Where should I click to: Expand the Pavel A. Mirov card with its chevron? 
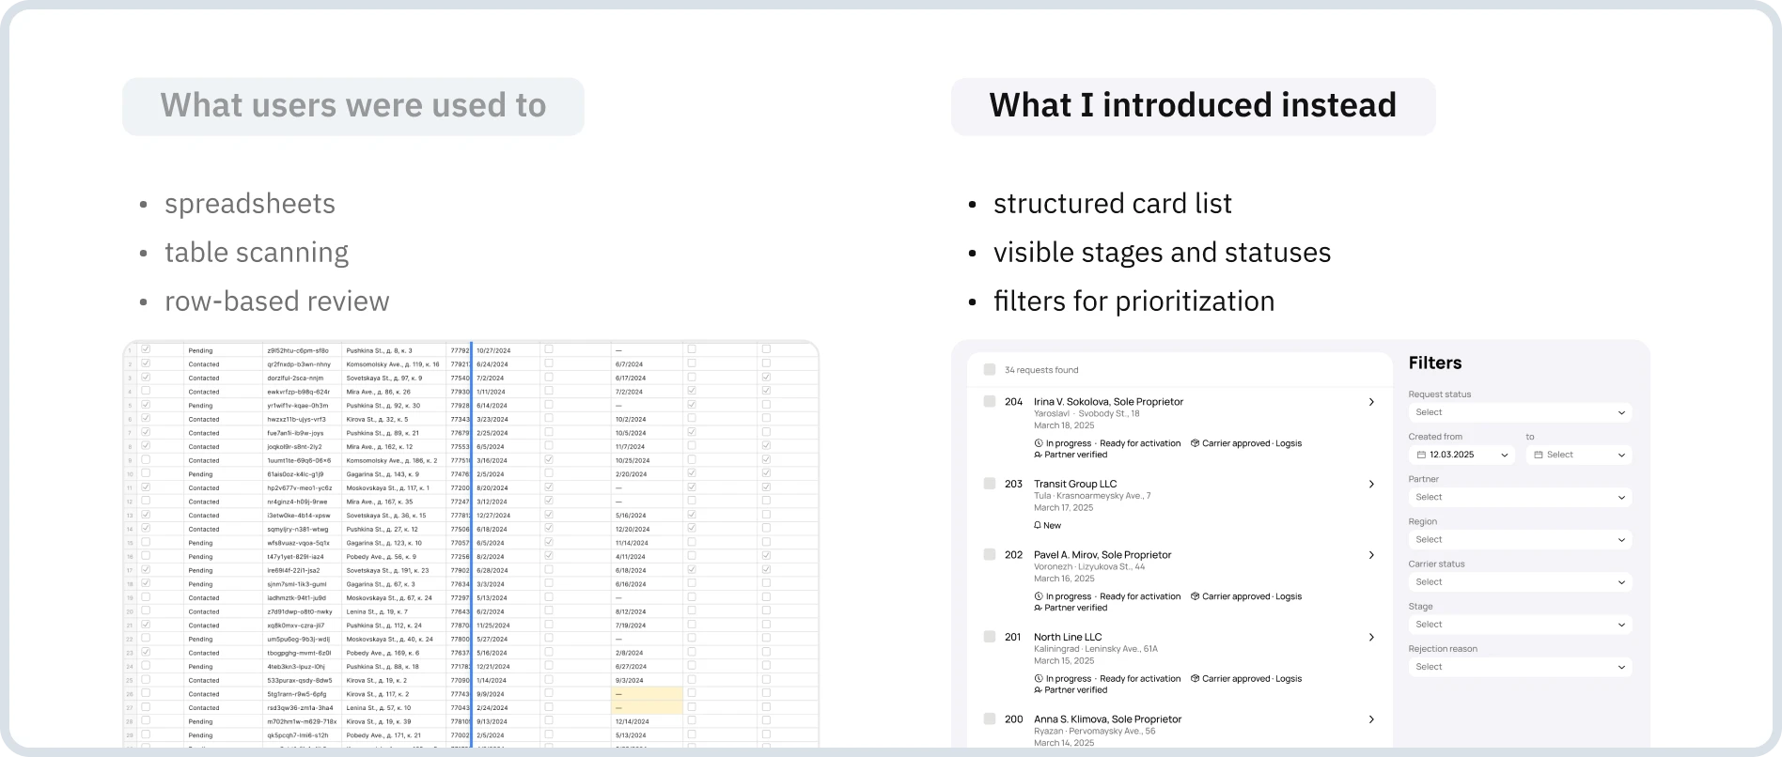[x=1371, y=555]
